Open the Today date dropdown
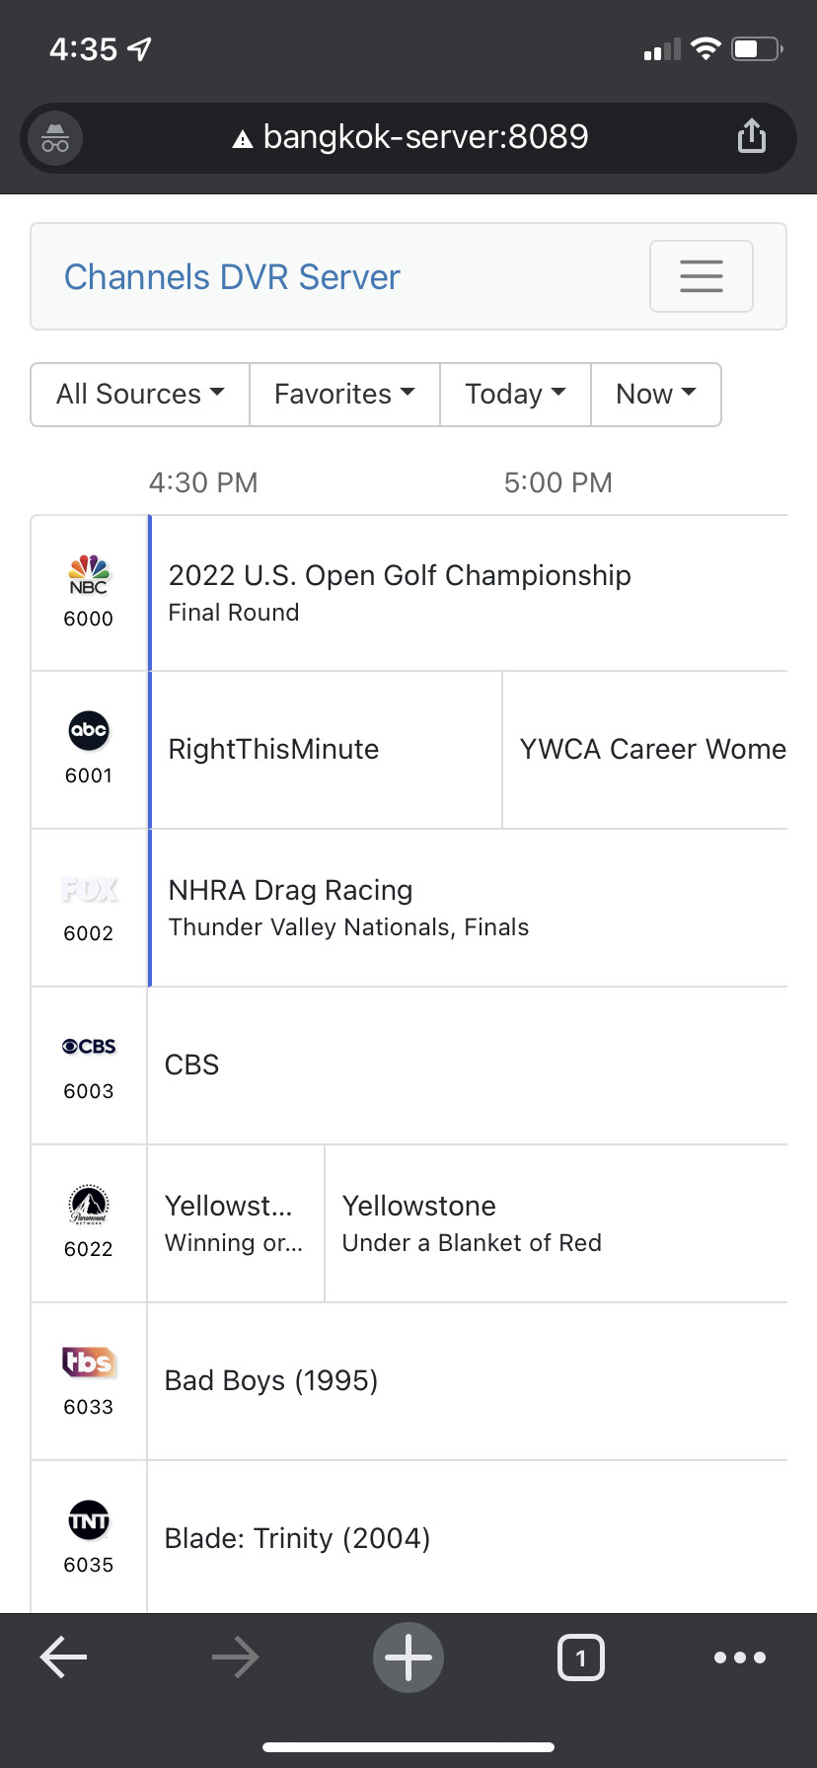The width and height of the screenshot is (817, 1768). pyautogui.click(x=515, y=395)
